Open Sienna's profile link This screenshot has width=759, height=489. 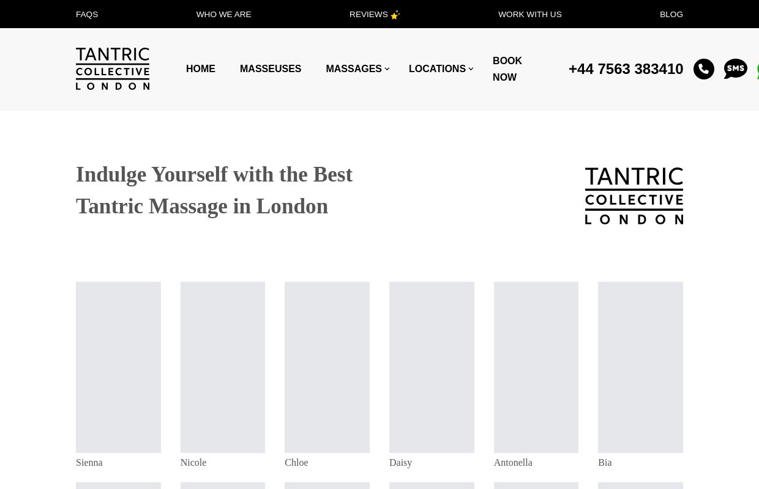pos(89,462)
